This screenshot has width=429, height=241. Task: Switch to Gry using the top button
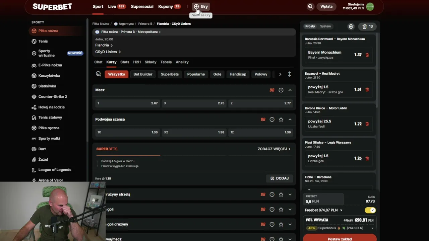point(201,6)
